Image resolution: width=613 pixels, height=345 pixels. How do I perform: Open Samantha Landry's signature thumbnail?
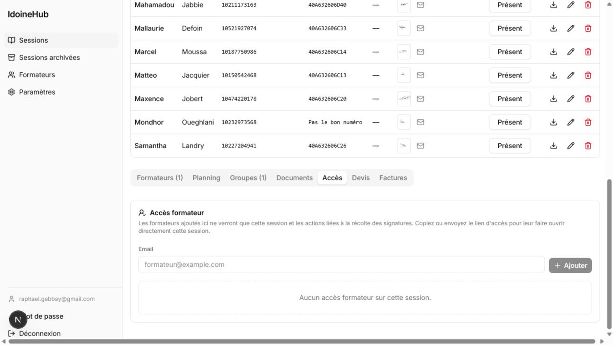click(404, 146)
